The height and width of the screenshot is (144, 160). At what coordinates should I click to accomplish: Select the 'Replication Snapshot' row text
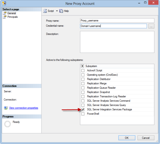[x=98, y=92]
